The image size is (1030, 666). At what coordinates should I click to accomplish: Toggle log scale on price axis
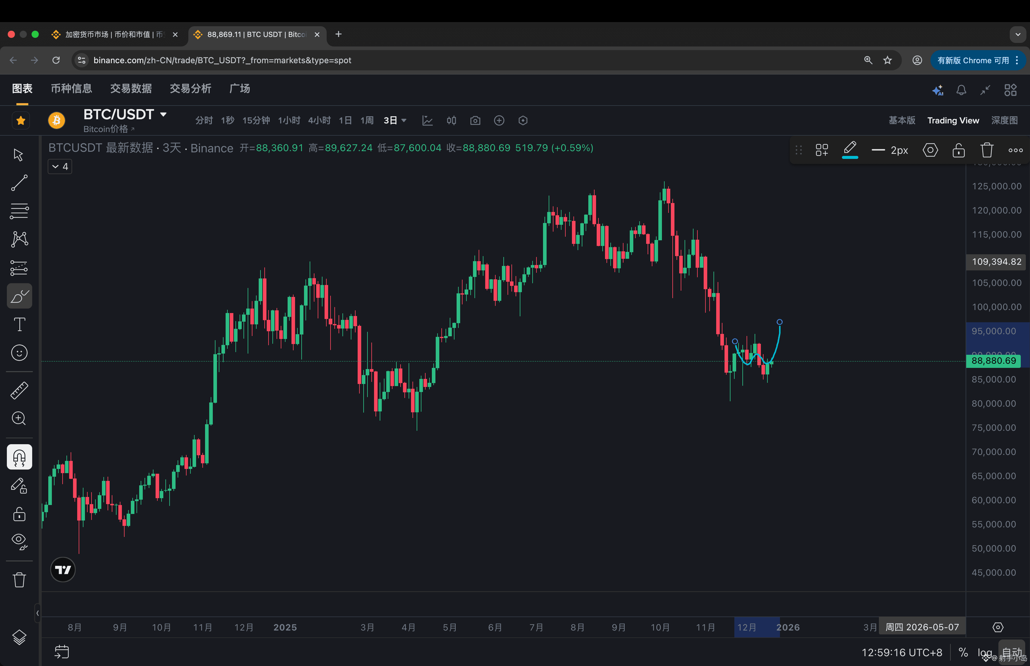pos(984,652)
